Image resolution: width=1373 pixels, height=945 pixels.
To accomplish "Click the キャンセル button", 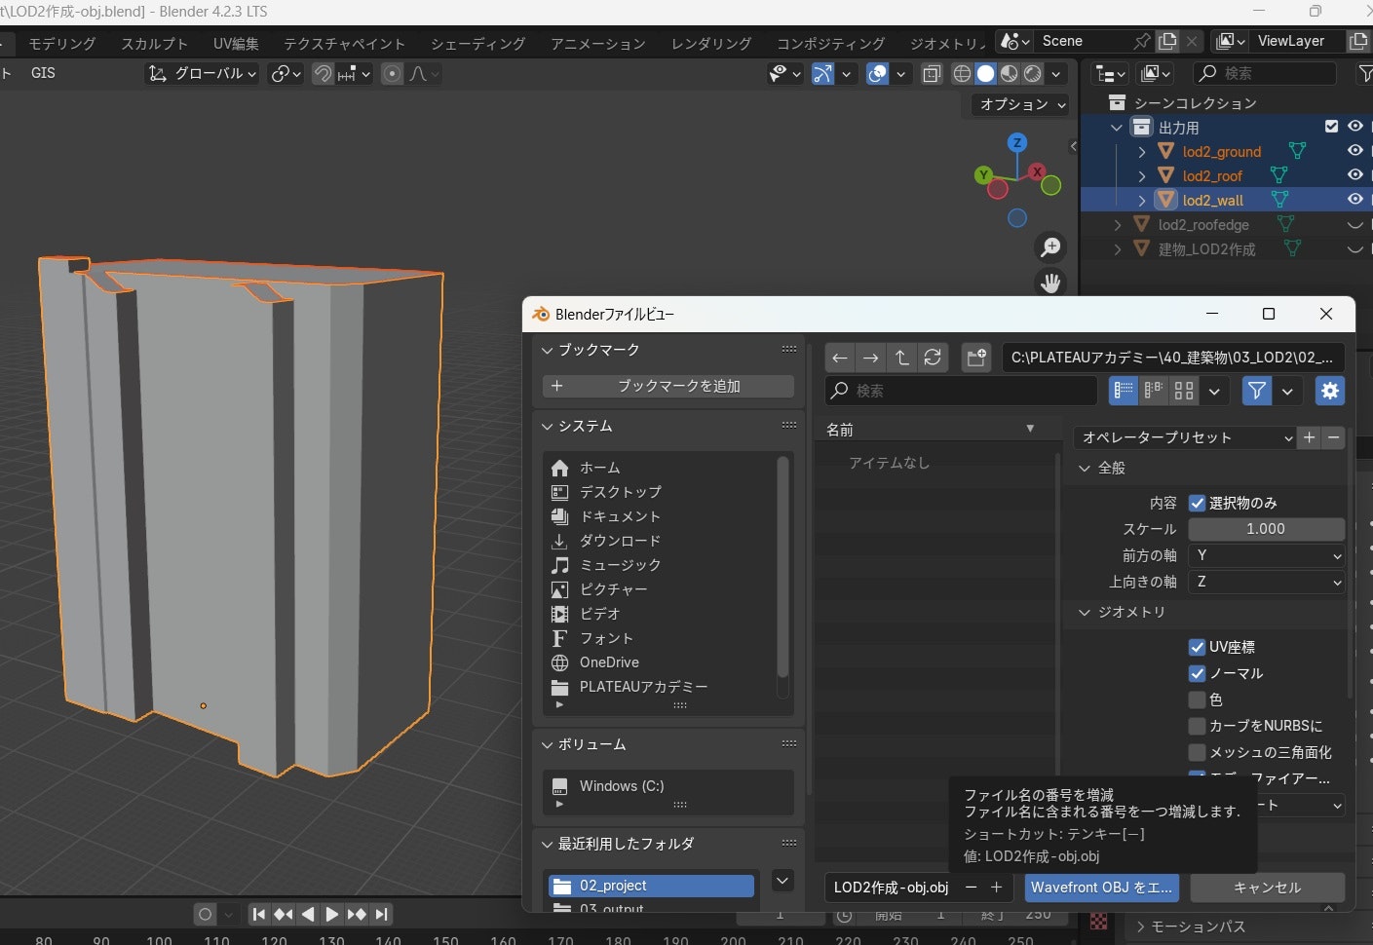I will [1267, 888].
